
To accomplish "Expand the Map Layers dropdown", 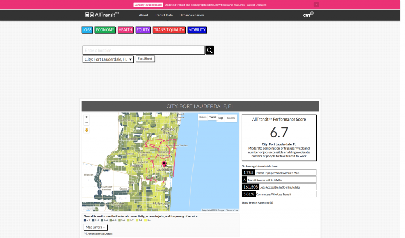I will (95, 227).
